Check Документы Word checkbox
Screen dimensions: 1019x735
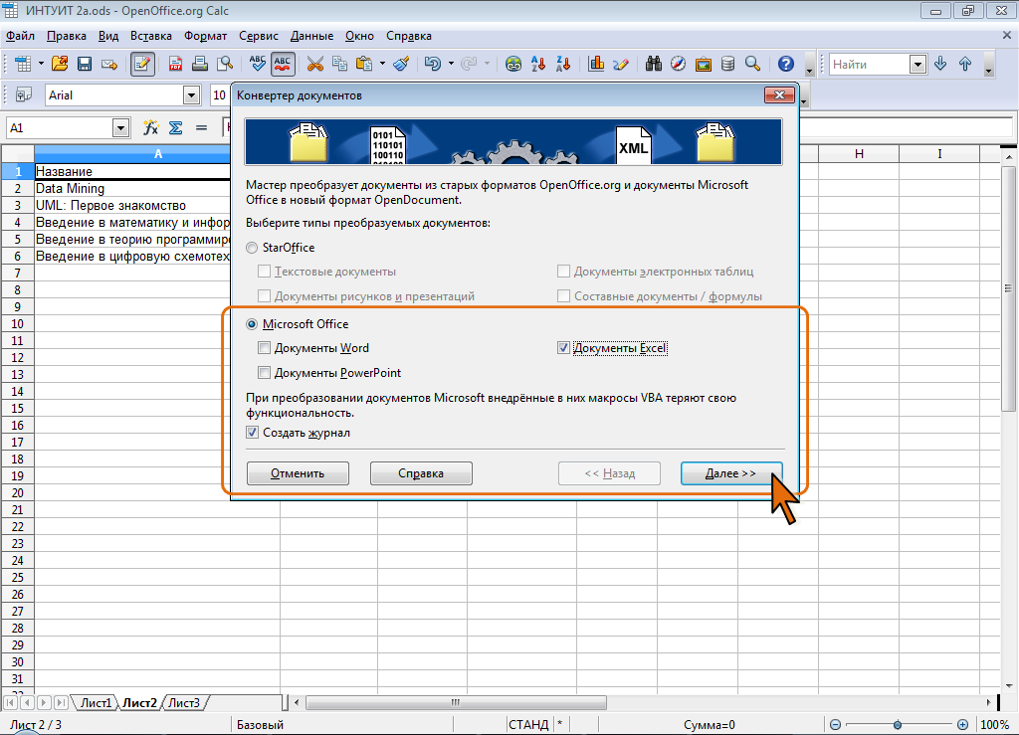click(x=264, y=348)
